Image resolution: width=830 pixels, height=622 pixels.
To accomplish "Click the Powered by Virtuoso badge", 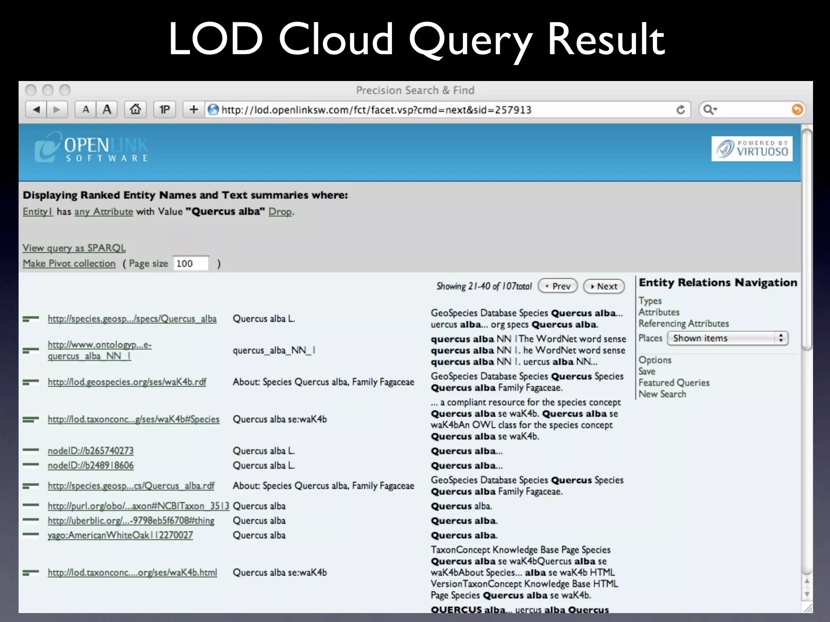I will point(752,149).
